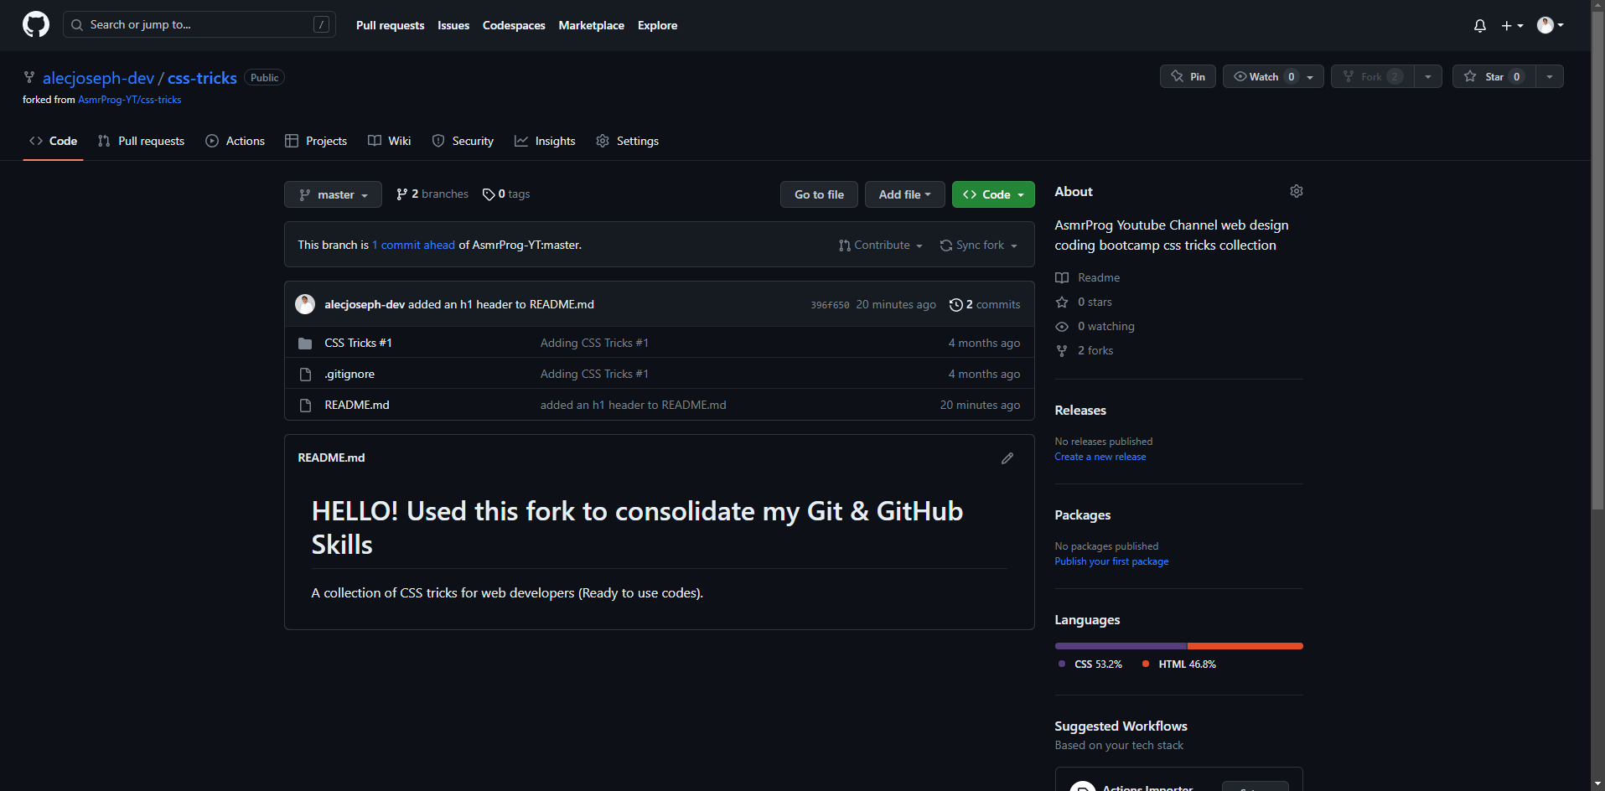View the 2 commits history
This screenshot has width=1605, height=791.
tap(985, 304)
